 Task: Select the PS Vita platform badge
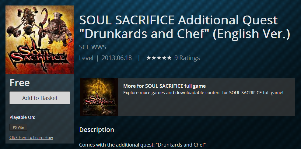(x=18, y=127)
